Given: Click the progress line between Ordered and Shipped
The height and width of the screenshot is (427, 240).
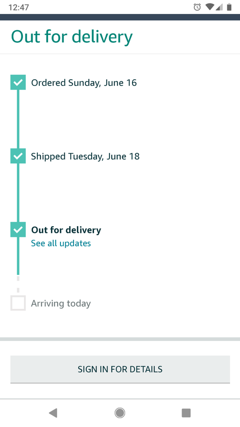Looking at the screenshot, I should click(x=18, y=119).
